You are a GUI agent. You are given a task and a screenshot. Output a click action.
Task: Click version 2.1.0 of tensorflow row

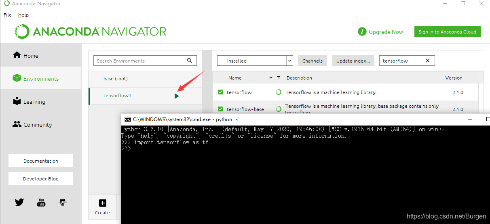[x=458, y=92]
